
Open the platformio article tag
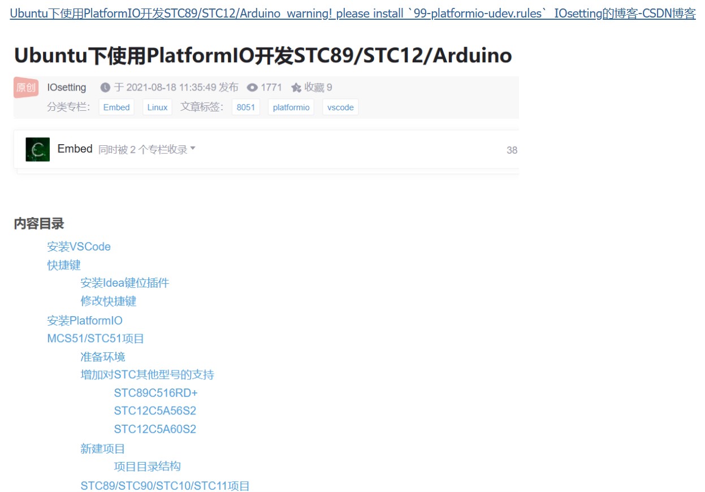291,107
